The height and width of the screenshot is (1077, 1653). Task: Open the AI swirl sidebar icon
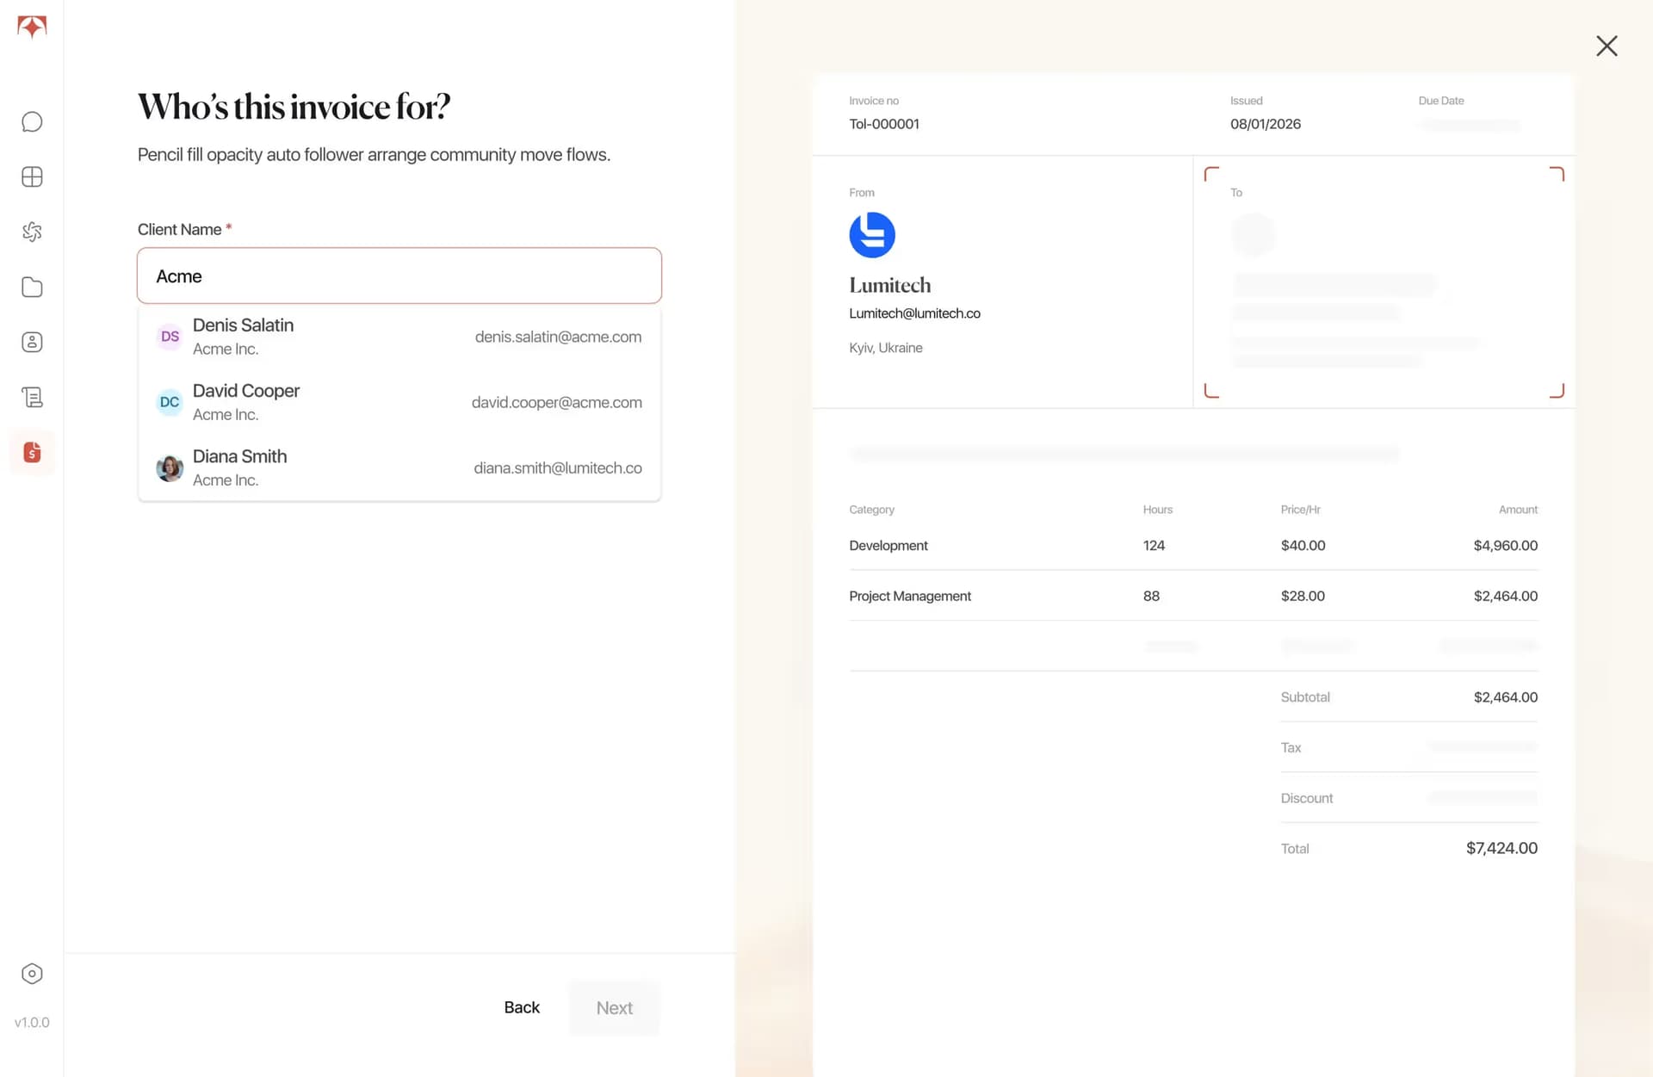click(x=32, y=232)
